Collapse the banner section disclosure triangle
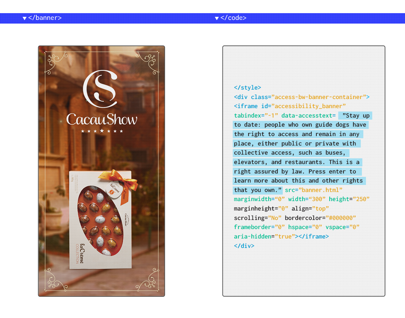This screenshot has height=318, width=405. pos(25,18)
